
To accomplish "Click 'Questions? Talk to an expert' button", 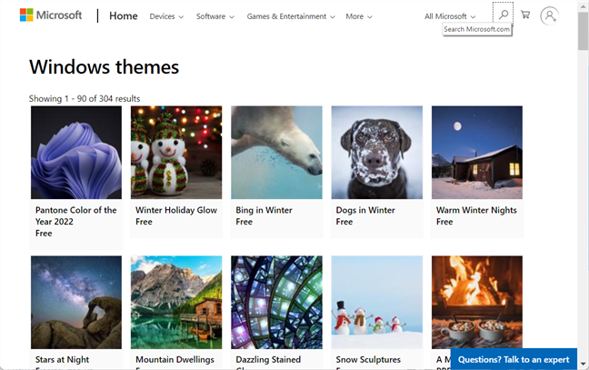I will (x=514, y=359).
